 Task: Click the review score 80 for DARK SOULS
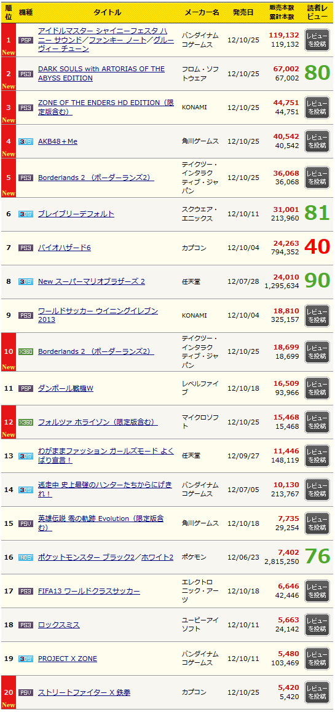coord(317,73)
